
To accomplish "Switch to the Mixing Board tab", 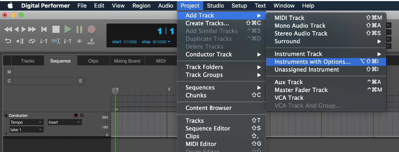I will (x=127, y=61).
